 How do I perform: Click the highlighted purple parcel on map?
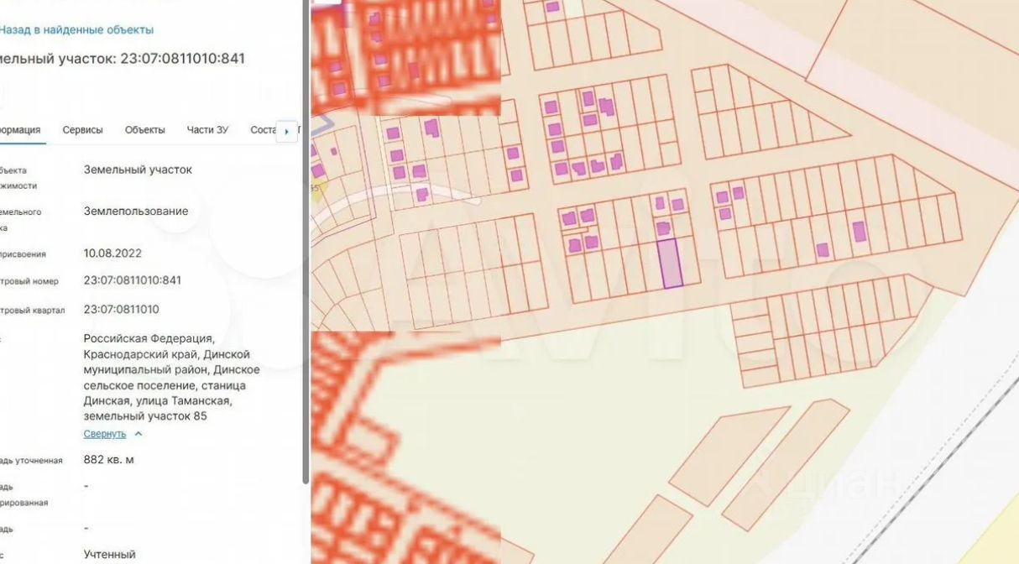pyautogui.click(x=670, y=264)
